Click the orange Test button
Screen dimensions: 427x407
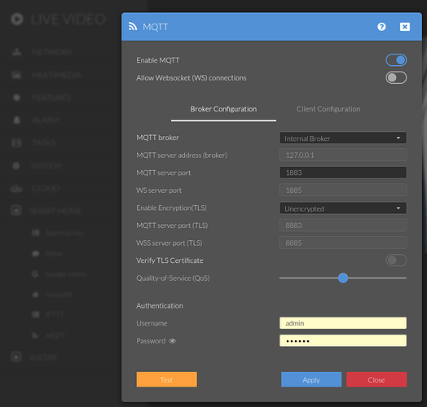tap(167, 379)
